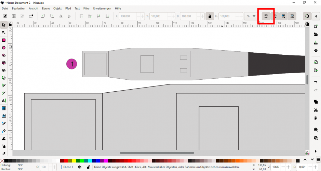Image resolution: width=321 pixels, height=171 pixels.
Task: Click the no-color X swatch
Action: (2, 160)
